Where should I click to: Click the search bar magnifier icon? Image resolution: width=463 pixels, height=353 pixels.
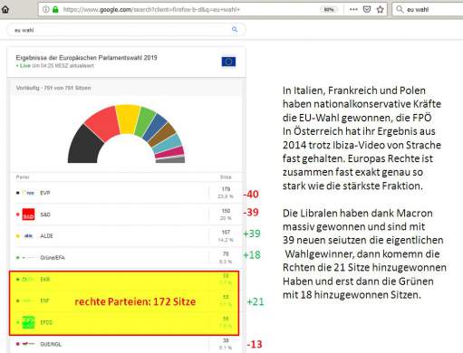pyautogui.click(x=400, y=9)
